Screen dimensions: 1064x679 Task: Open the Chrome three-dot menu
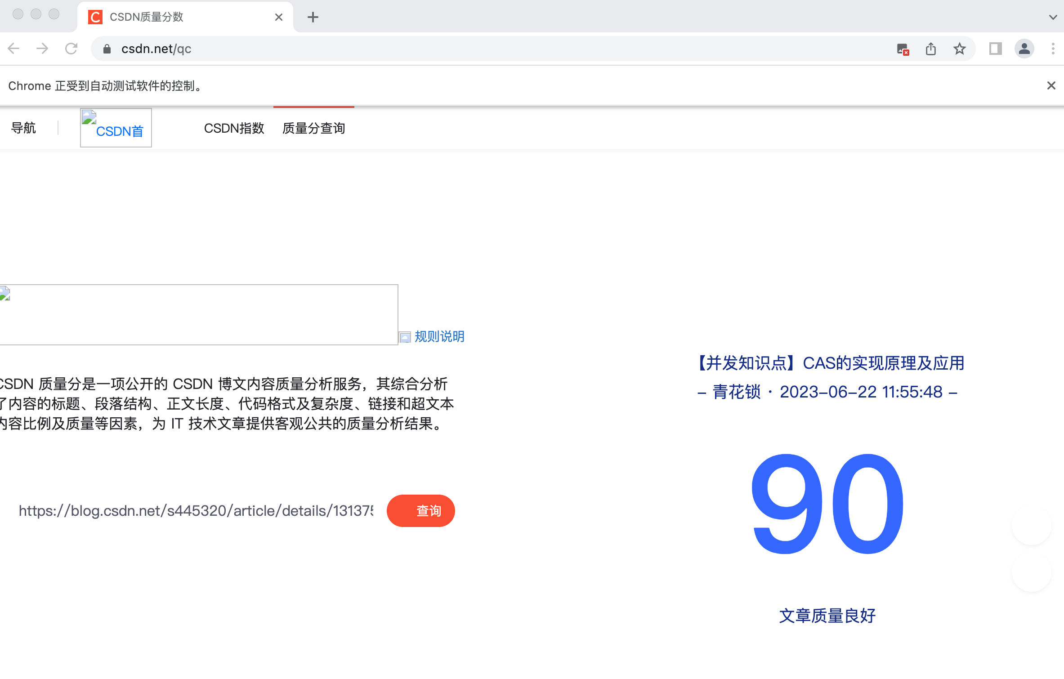[1053, 49]
